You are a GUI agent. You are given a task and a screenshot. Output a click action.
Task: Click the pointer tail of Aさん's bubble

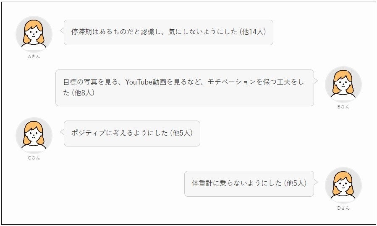coord(62,30)
